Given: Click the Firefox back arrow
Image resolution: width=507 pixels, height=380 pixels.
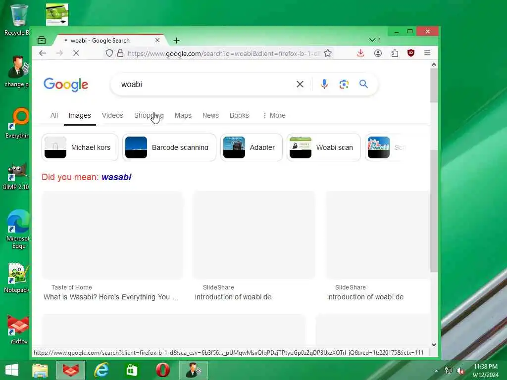Looking at the screenshot, I should pos(43,53).
